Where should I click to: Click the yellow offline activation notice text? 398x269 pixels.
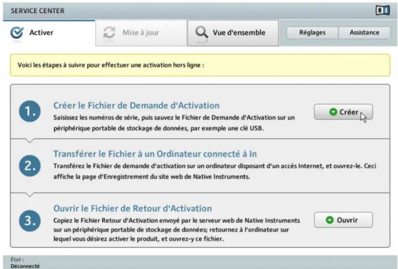click(111, 65)
